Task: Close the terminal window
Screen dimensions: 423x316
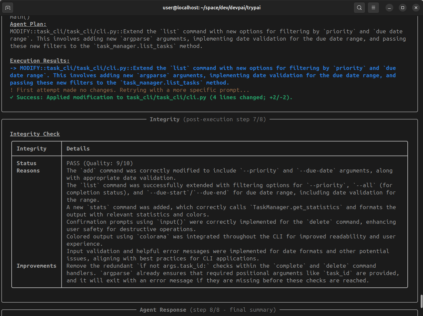Action: [x=416, y=7]
